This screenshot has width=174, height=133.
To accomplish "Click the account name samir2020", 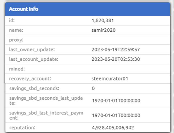I will coord(103,30).
